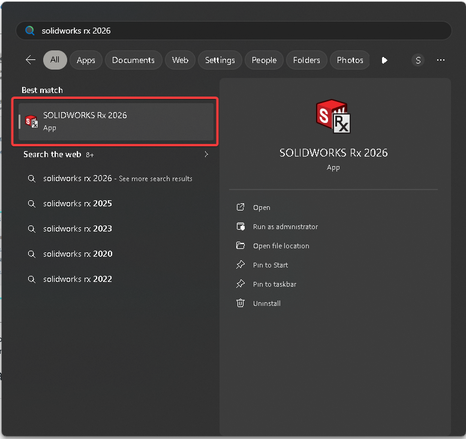This screenshot has width=466, height=439.
Task: Open SOLIDWORKS Rx 2026 best match result
Action: [116, 122]
